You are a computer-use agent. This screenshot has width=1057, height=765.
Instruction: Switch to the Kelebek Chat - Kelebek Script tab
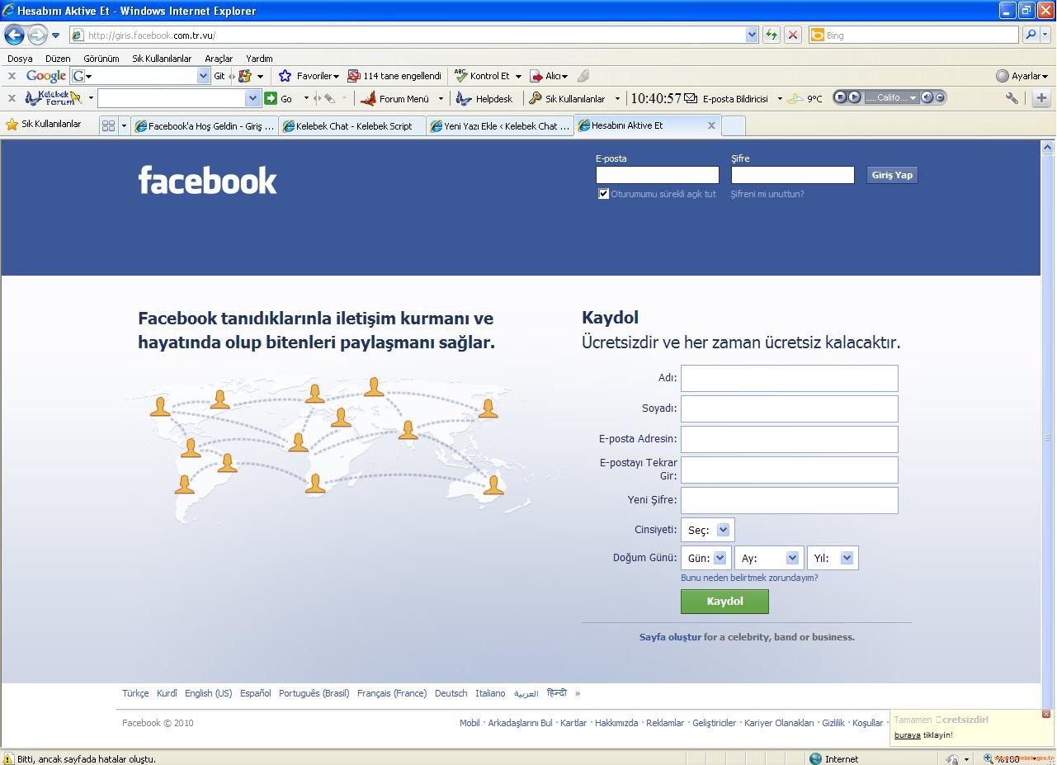coord(353,125)
